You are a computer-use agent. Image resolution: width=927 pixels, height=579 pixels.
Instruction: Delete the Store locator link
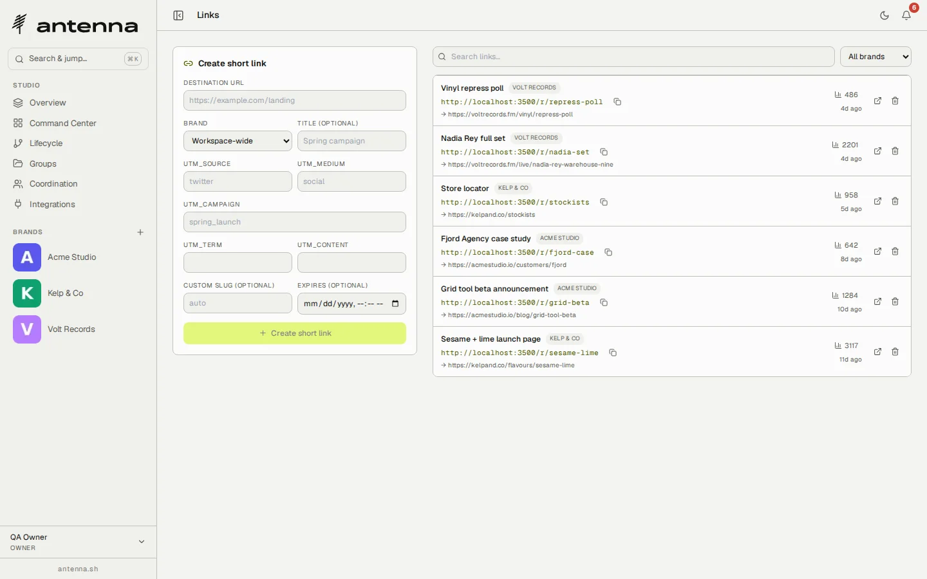895,201
